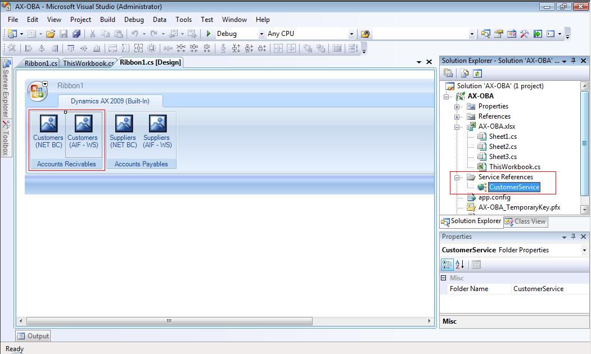Image resolution: width=591 pixels, height=354 pixels.
Task: Select the Suppliers (AIF - WS) ribbon button
Action: click(x=157, y=131)
